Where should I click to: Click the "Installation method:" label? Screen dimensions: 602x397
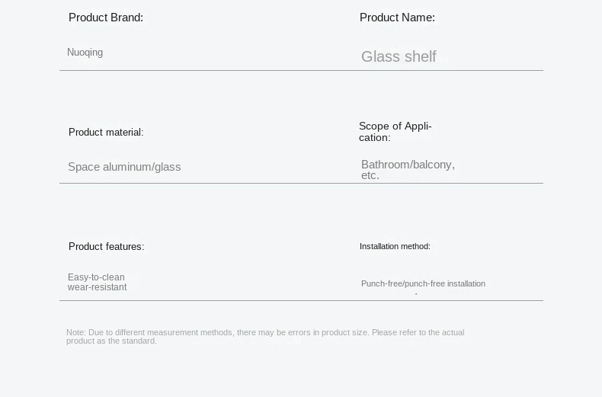coord(395,247)
